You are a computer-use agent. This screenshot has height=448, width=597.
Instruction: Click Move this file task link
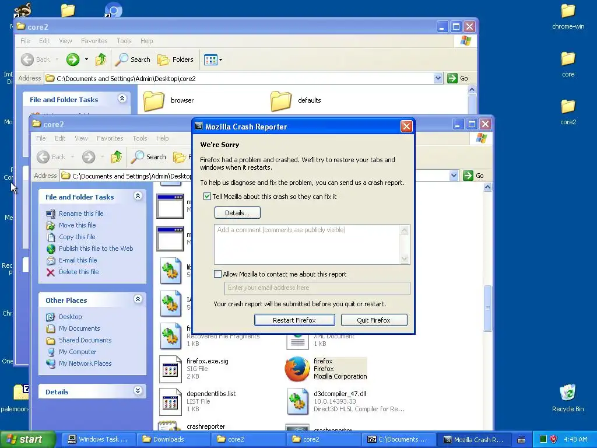coord(78,225)
